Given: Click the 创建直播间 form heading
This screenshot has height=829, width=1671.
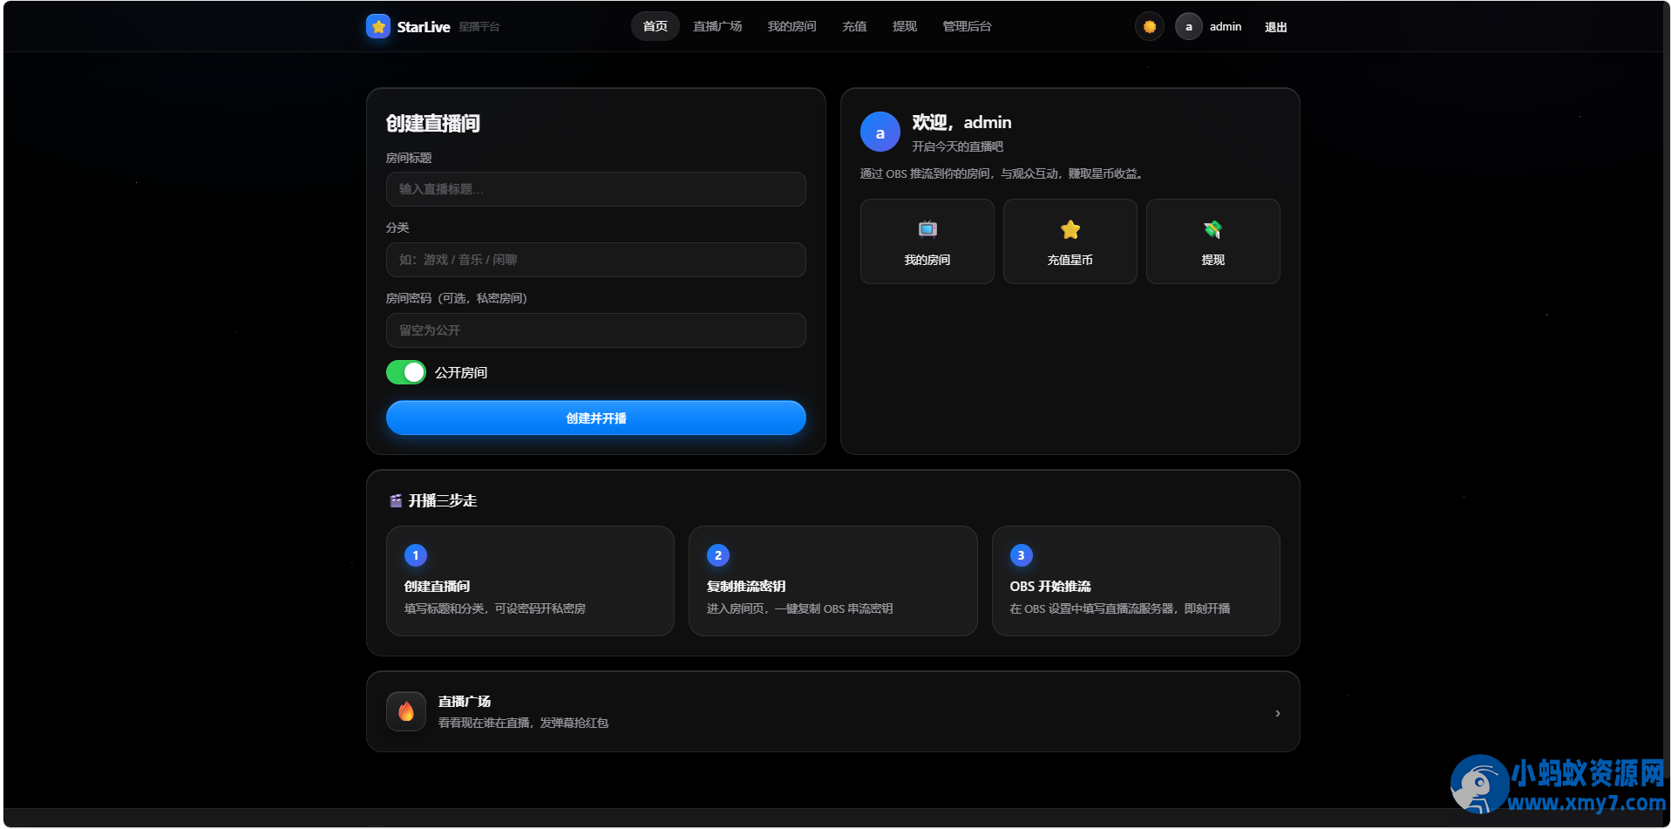Looking at the screenshot, I should click(x=433, y=124).
